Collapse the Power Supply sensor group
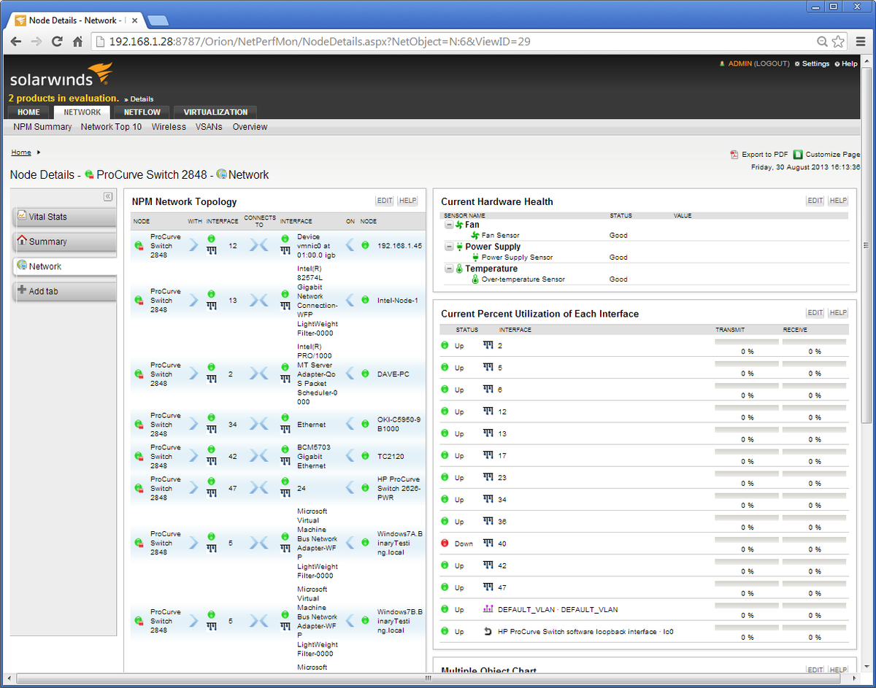Viewport: 876px width, 688px height. click(447, 246)
